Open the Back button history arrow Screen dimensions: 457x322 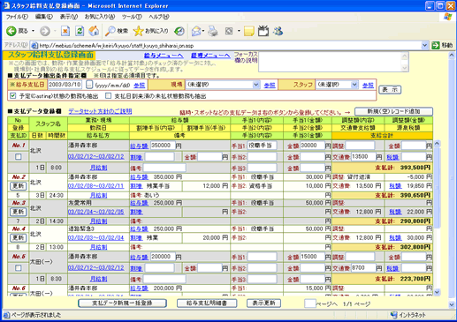click(33, 31)
